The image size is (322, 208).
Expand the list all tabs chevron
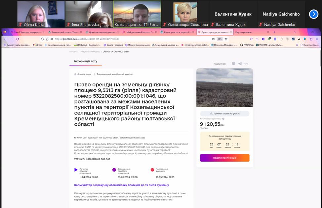tap(295, 32)
